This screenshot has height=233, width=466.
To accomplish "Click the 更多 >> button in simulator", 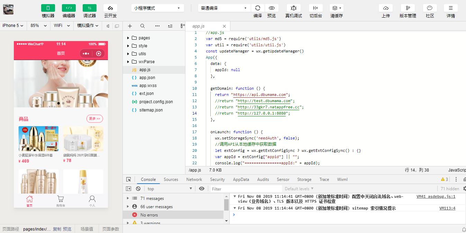I will (94, 119).
